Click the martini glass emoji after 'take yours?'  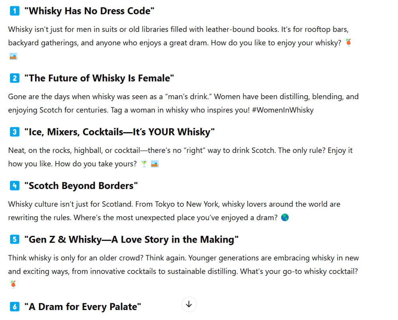tap(144, 164)
